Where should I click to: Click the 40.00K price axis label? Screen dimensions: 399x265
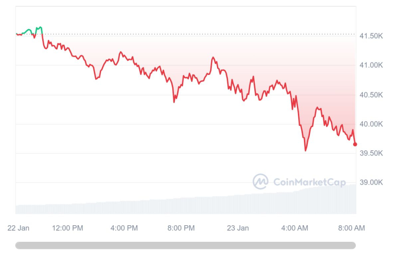coord(371,124)
